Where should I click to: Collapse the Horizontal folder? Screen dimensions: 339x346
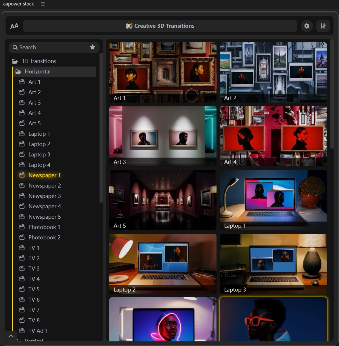click(x=18, y=72)
